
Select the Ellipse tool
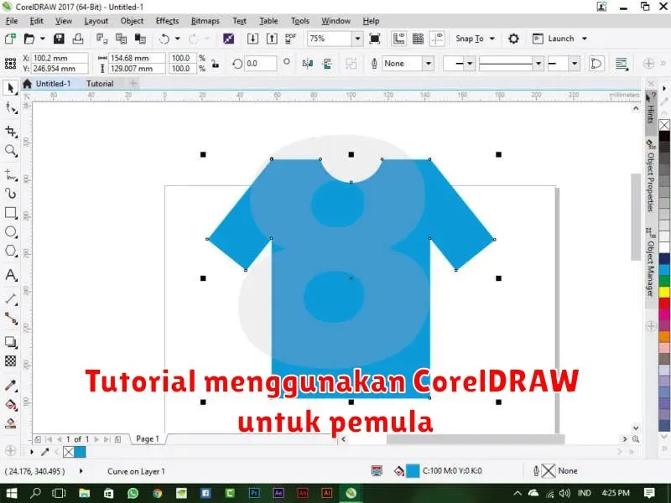(x=11, y=232)
